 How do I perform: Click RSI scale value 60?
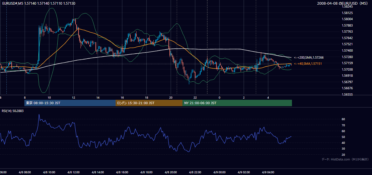(x=343, y=131)
